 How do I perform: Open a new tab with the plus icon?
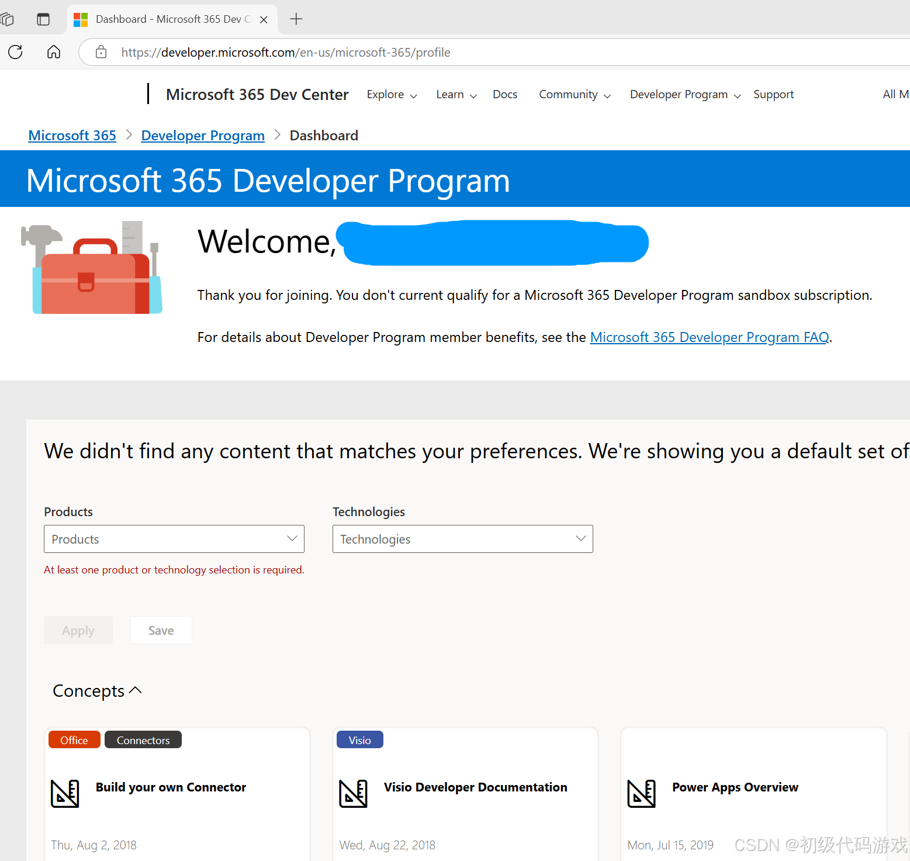click(296, 19)
